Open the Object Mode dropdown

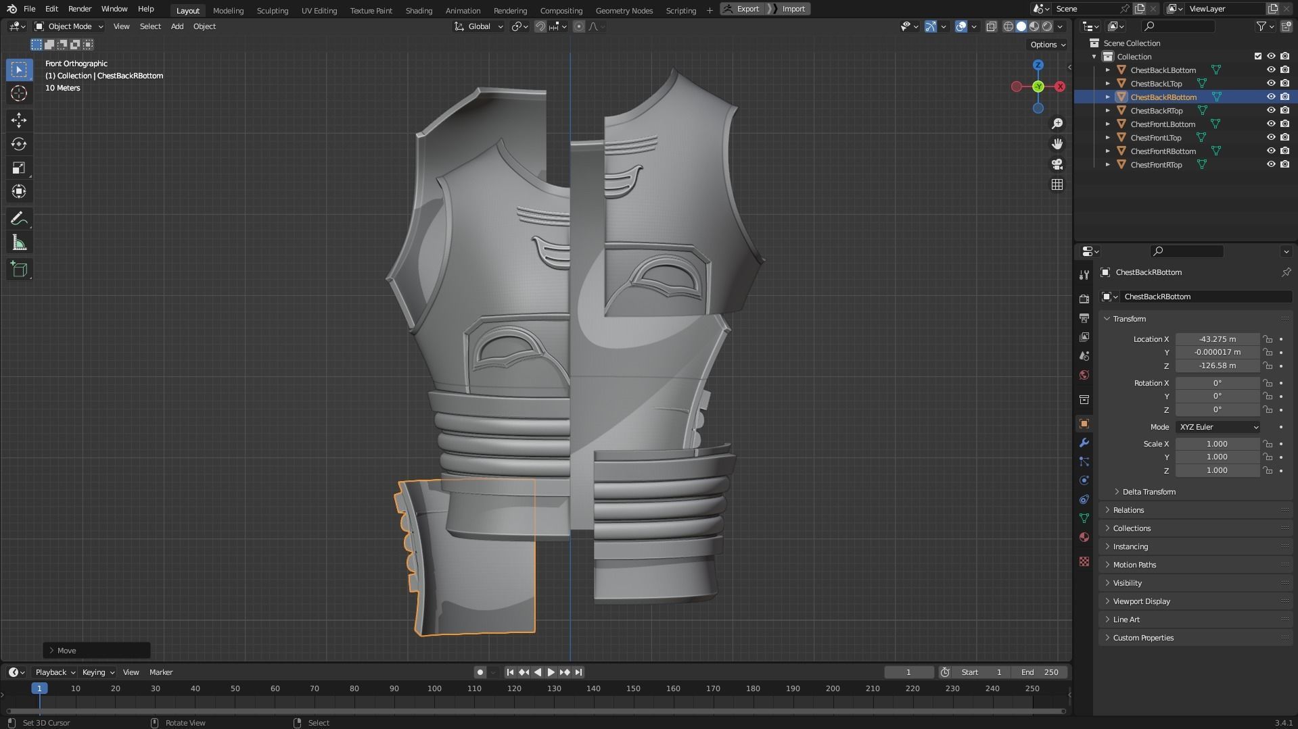(x=70, y=26)
